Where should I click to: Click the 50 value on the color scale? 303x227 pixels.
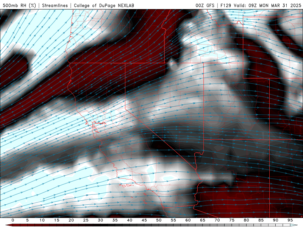pos(159,220)
